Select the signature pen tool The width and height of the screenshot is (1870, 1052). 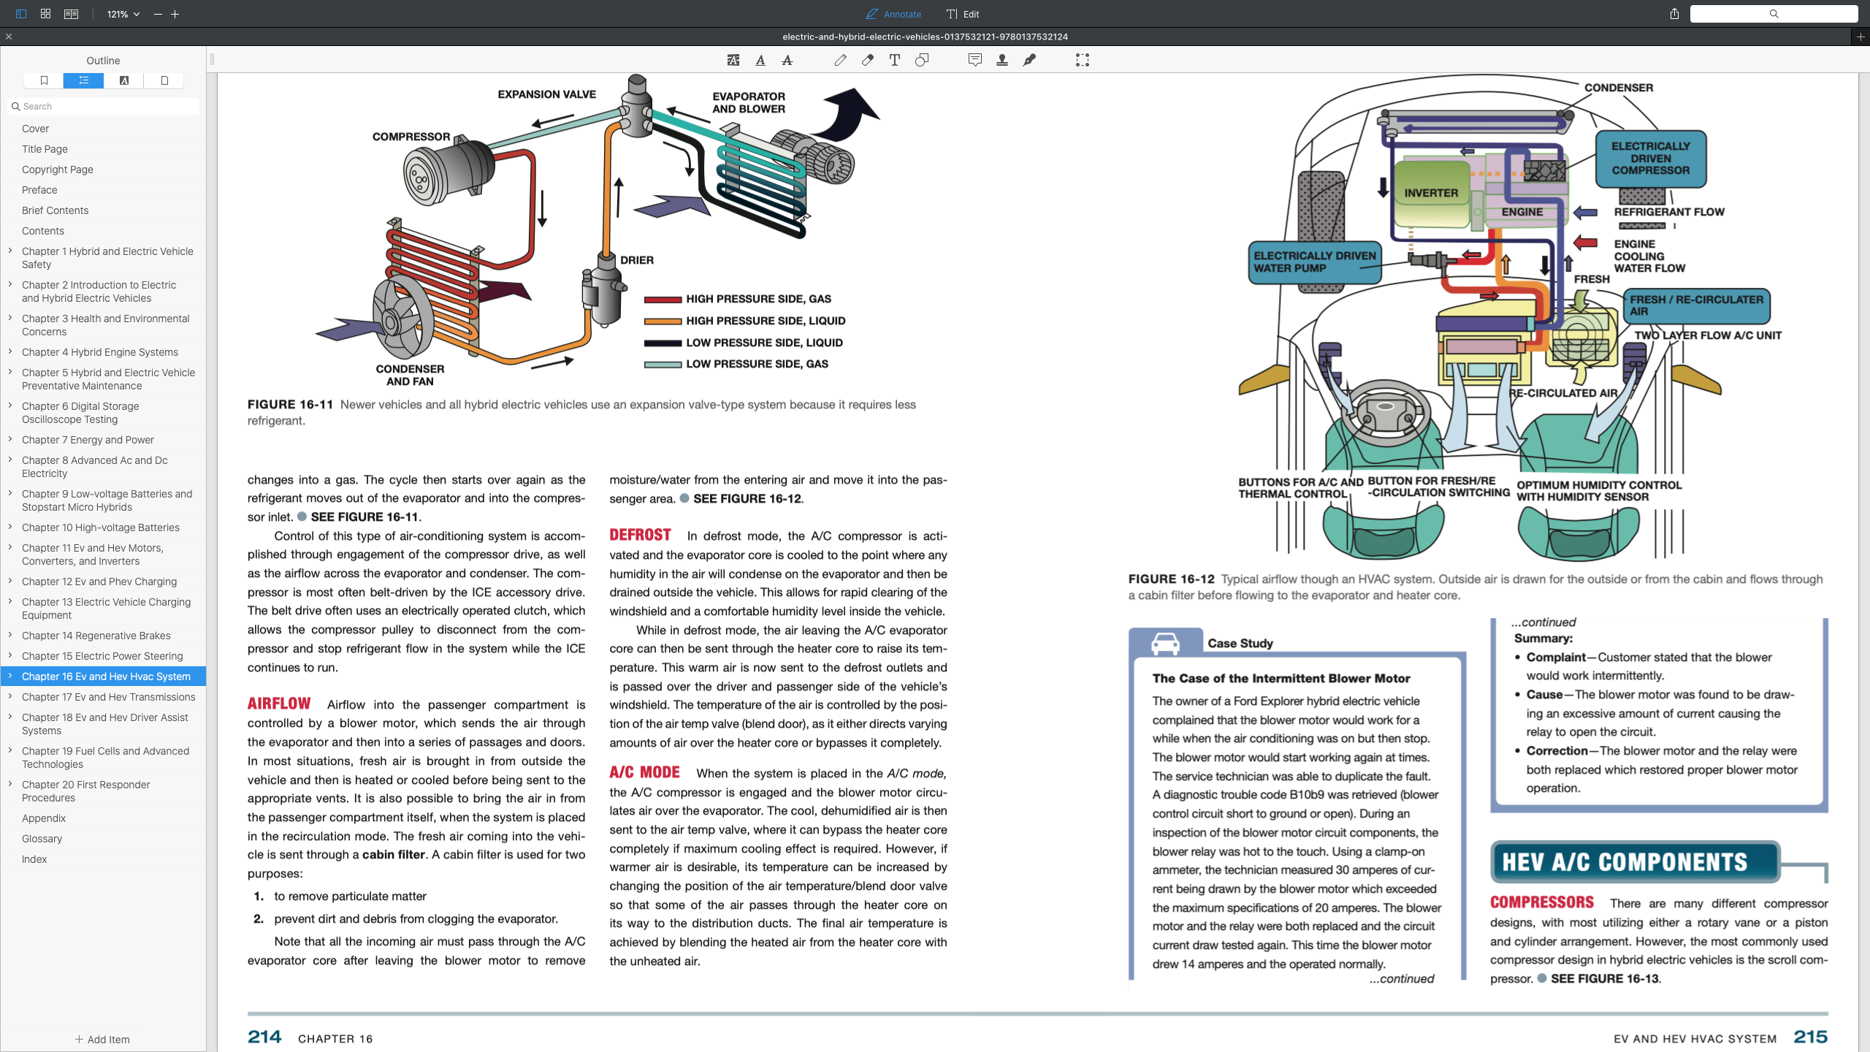tap(1029, 61)
